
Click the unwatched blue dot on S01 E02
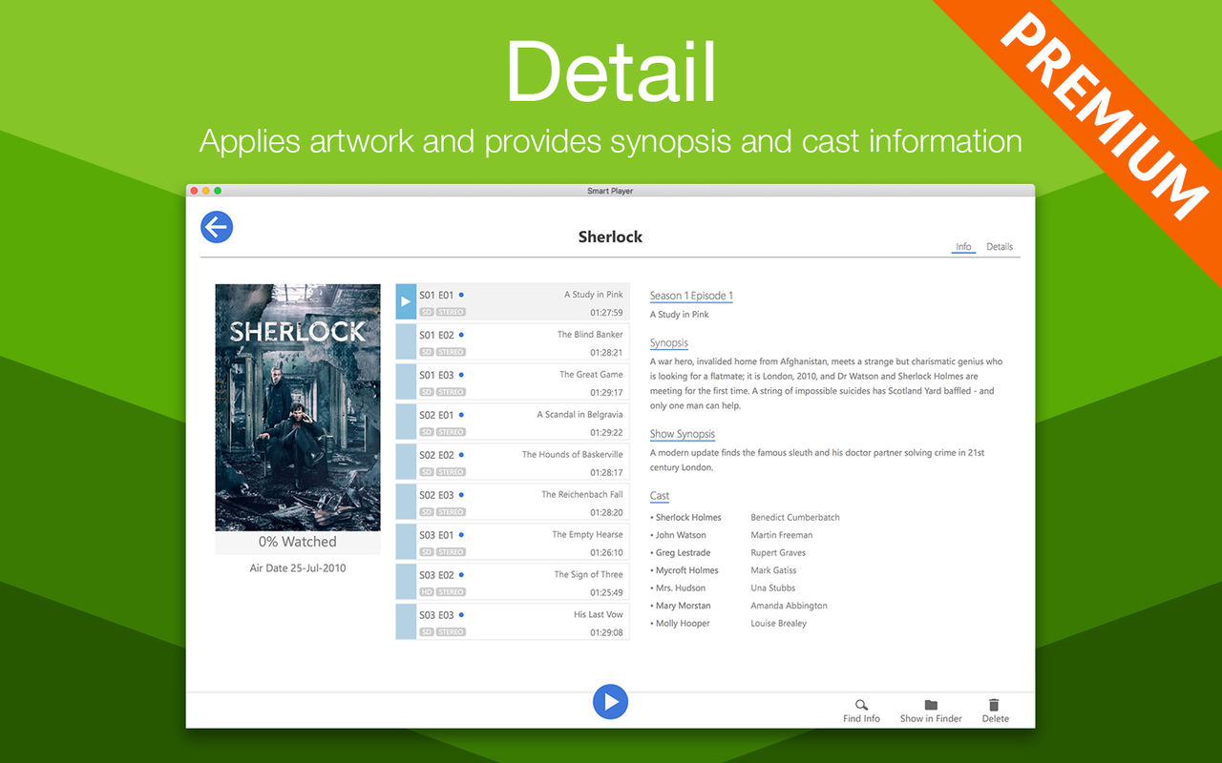461,335
